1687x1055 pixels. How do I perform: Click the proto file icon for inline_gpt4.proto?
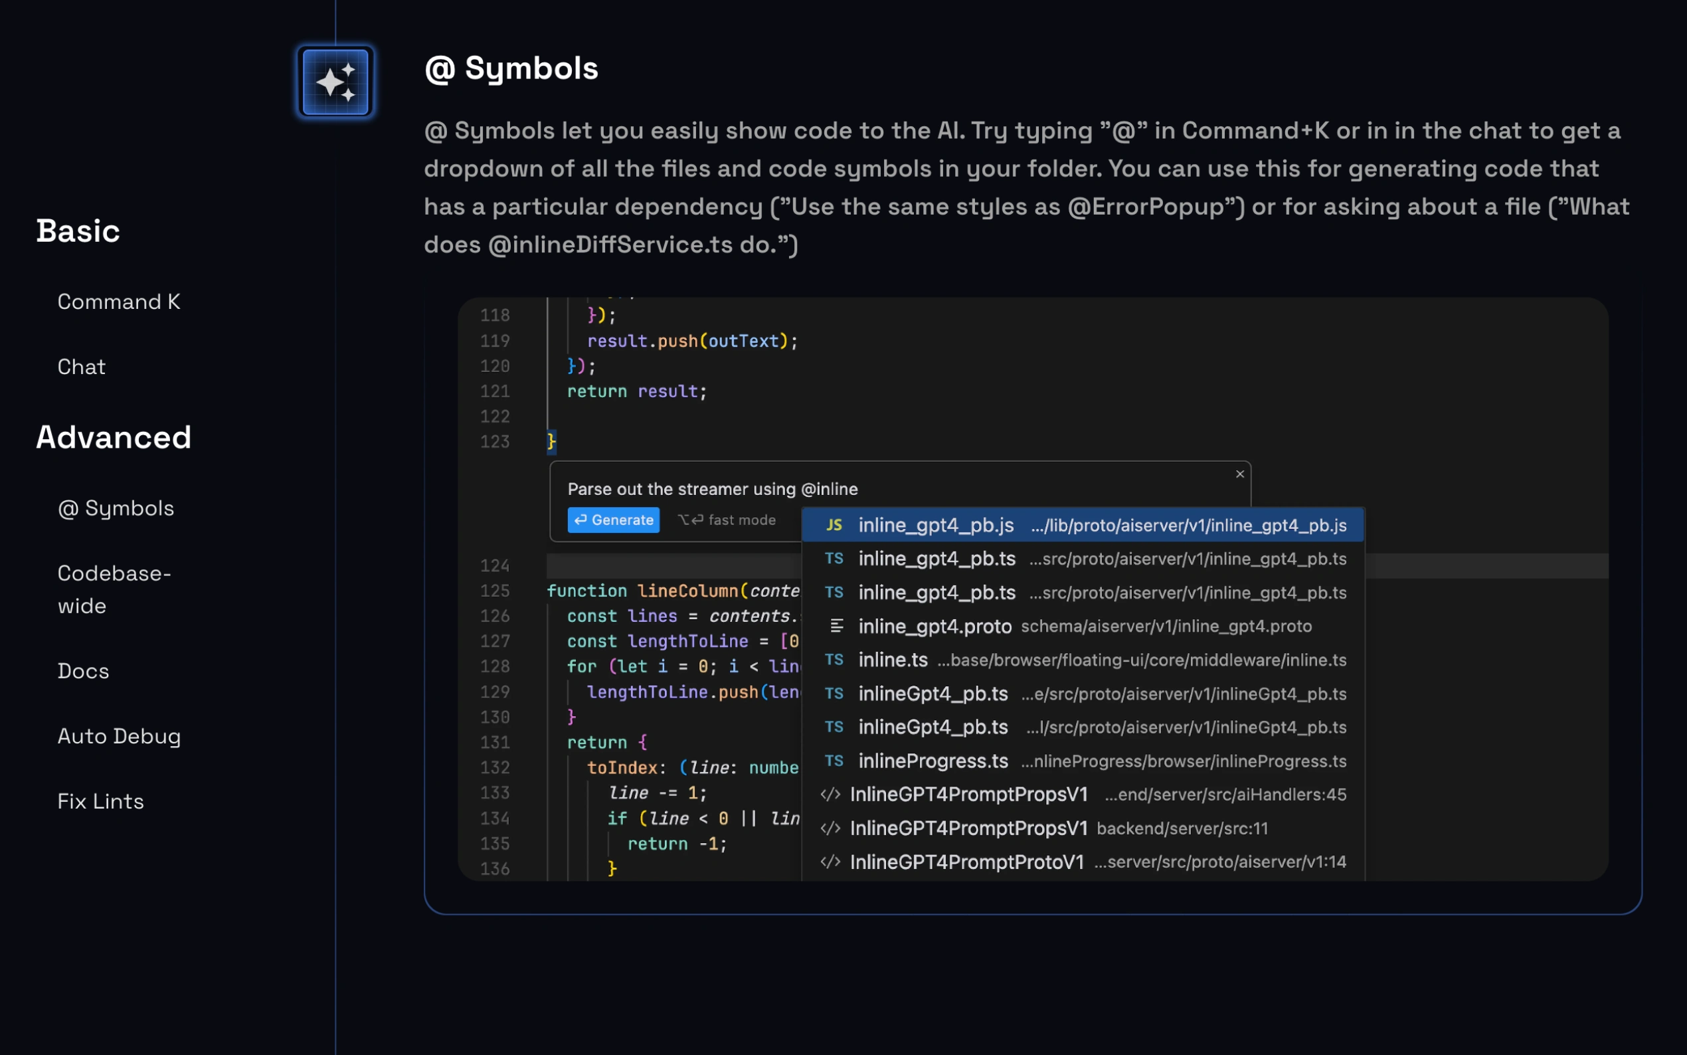tap(836, 626)
